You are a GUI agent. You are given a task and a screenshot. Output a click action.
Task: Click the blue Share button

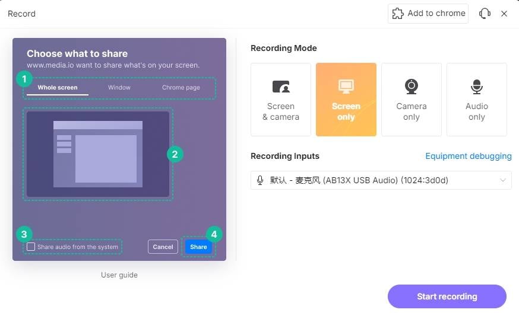[198, 247]
